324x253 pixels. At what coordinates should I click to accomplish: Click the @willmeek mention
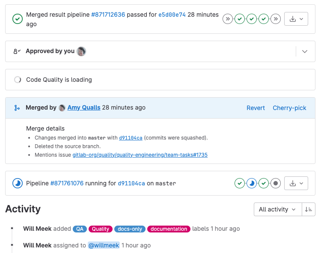104,245
